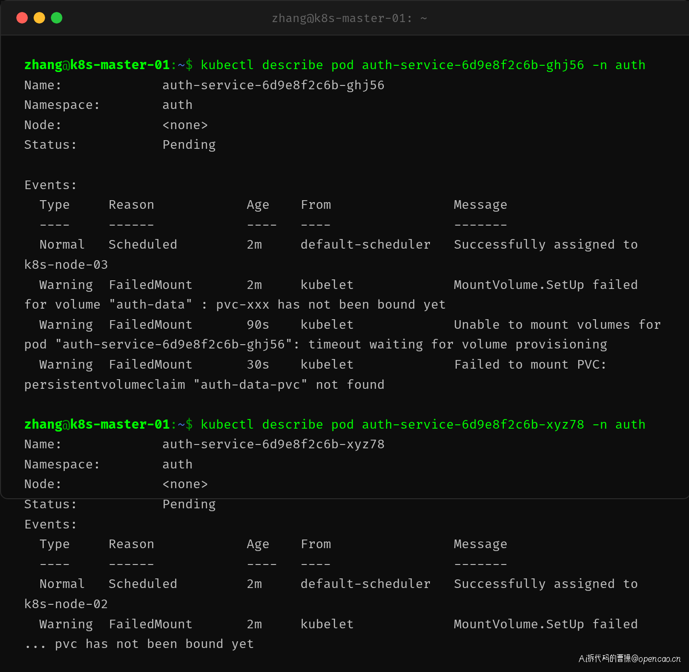
Task: Click the first Message column header
Action: 480,205
